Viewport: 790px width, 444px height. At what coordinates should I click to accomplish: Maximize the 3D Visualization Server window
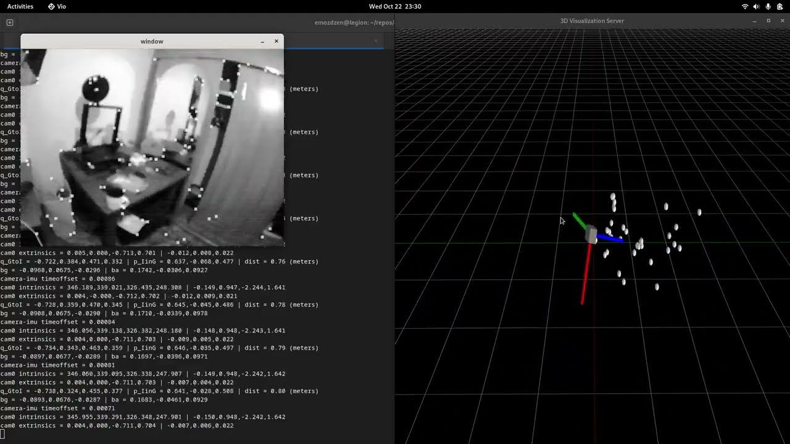point(768,21)
